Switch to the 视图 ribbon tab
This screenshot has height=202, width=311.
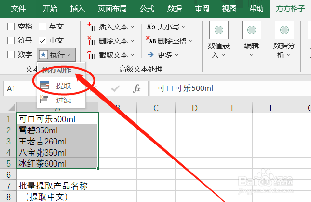click(x=230, y=9)
